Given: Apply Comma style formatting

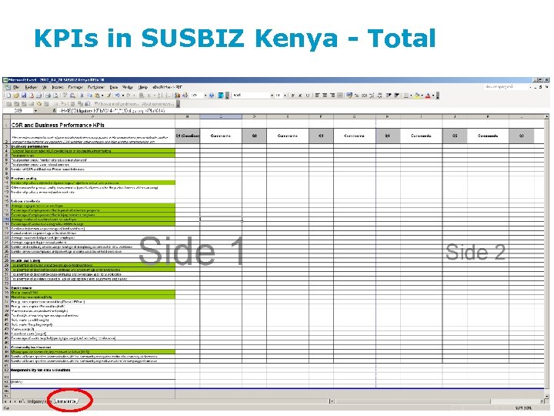Looking at the screenshot, I should pyautogui.click(x=364, y=96).
